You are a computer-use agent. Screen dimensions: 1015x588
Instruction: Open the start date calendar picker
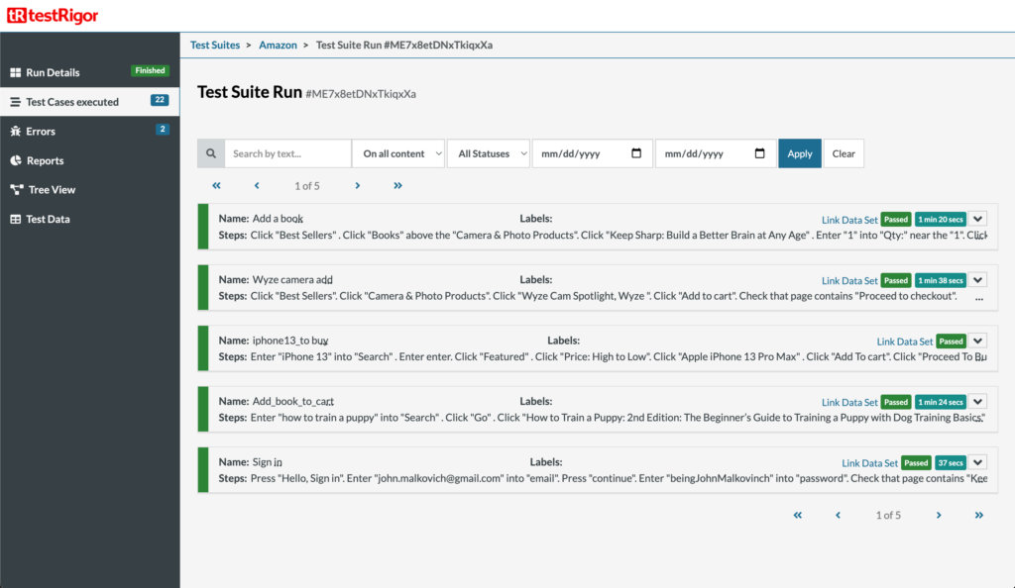tap(636, 153)
